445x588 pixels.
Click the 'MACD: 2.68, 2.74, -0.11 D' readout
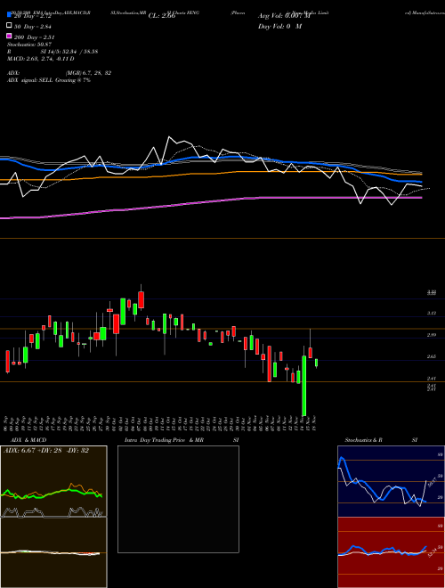(x=40, y=59)
